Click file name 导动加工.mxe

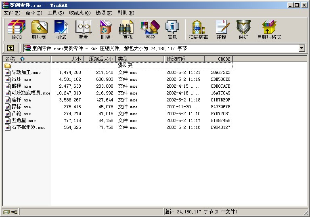26,72
